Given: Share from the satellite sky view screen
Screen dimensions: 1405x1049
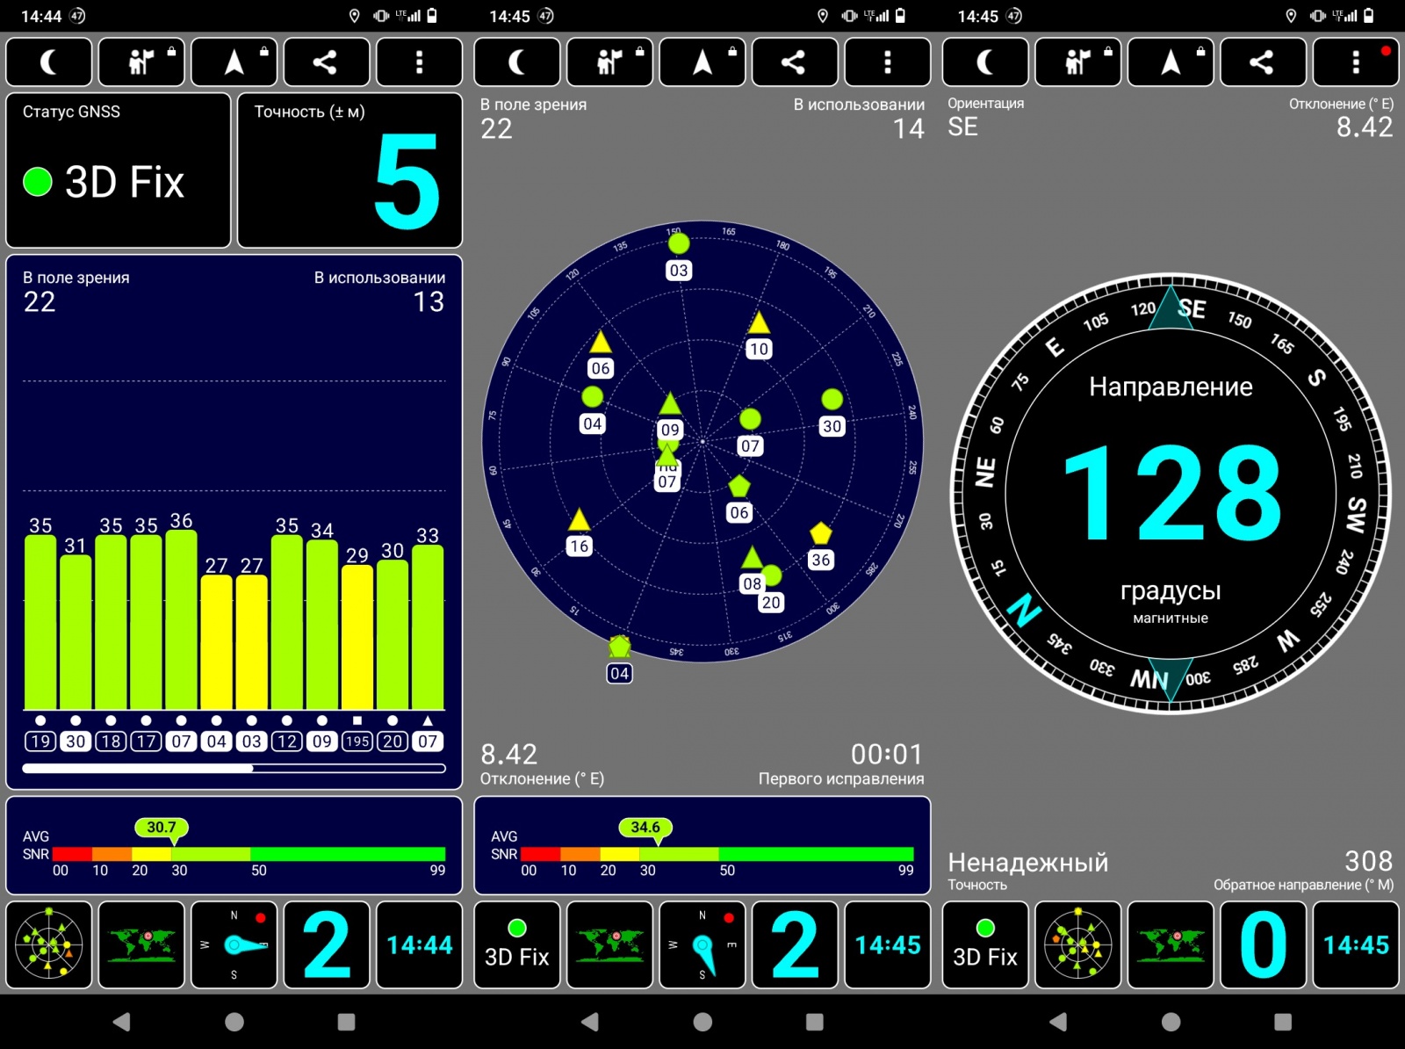Looking at the screenshot, I should point(795,61).
